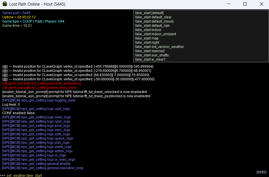Close the Lost Path Online host window
Image resolution: width=269 pixels, height=177 pixels.
pos(261,4)
